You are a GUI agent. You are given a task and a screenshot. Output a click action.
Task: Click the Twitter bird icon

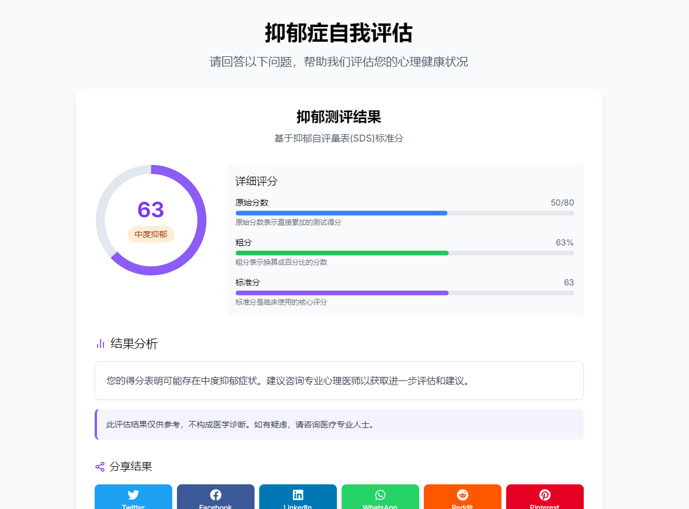click(x=133, y=495)
